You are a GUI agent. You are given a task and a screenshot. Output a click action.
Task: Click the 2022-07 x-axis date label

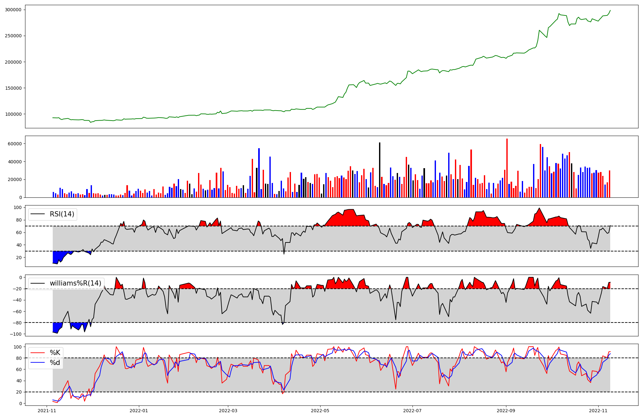(x=412, y=411)
